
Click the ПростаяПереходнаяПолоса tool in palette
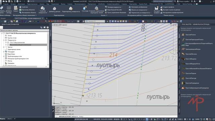[192, 40]
